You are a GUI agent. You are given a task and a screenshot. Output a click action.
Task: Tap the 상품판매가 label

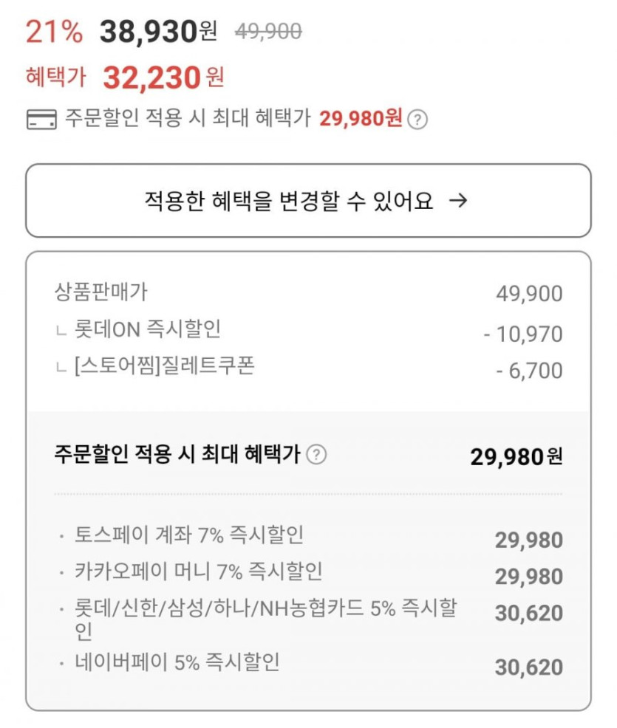101,292
